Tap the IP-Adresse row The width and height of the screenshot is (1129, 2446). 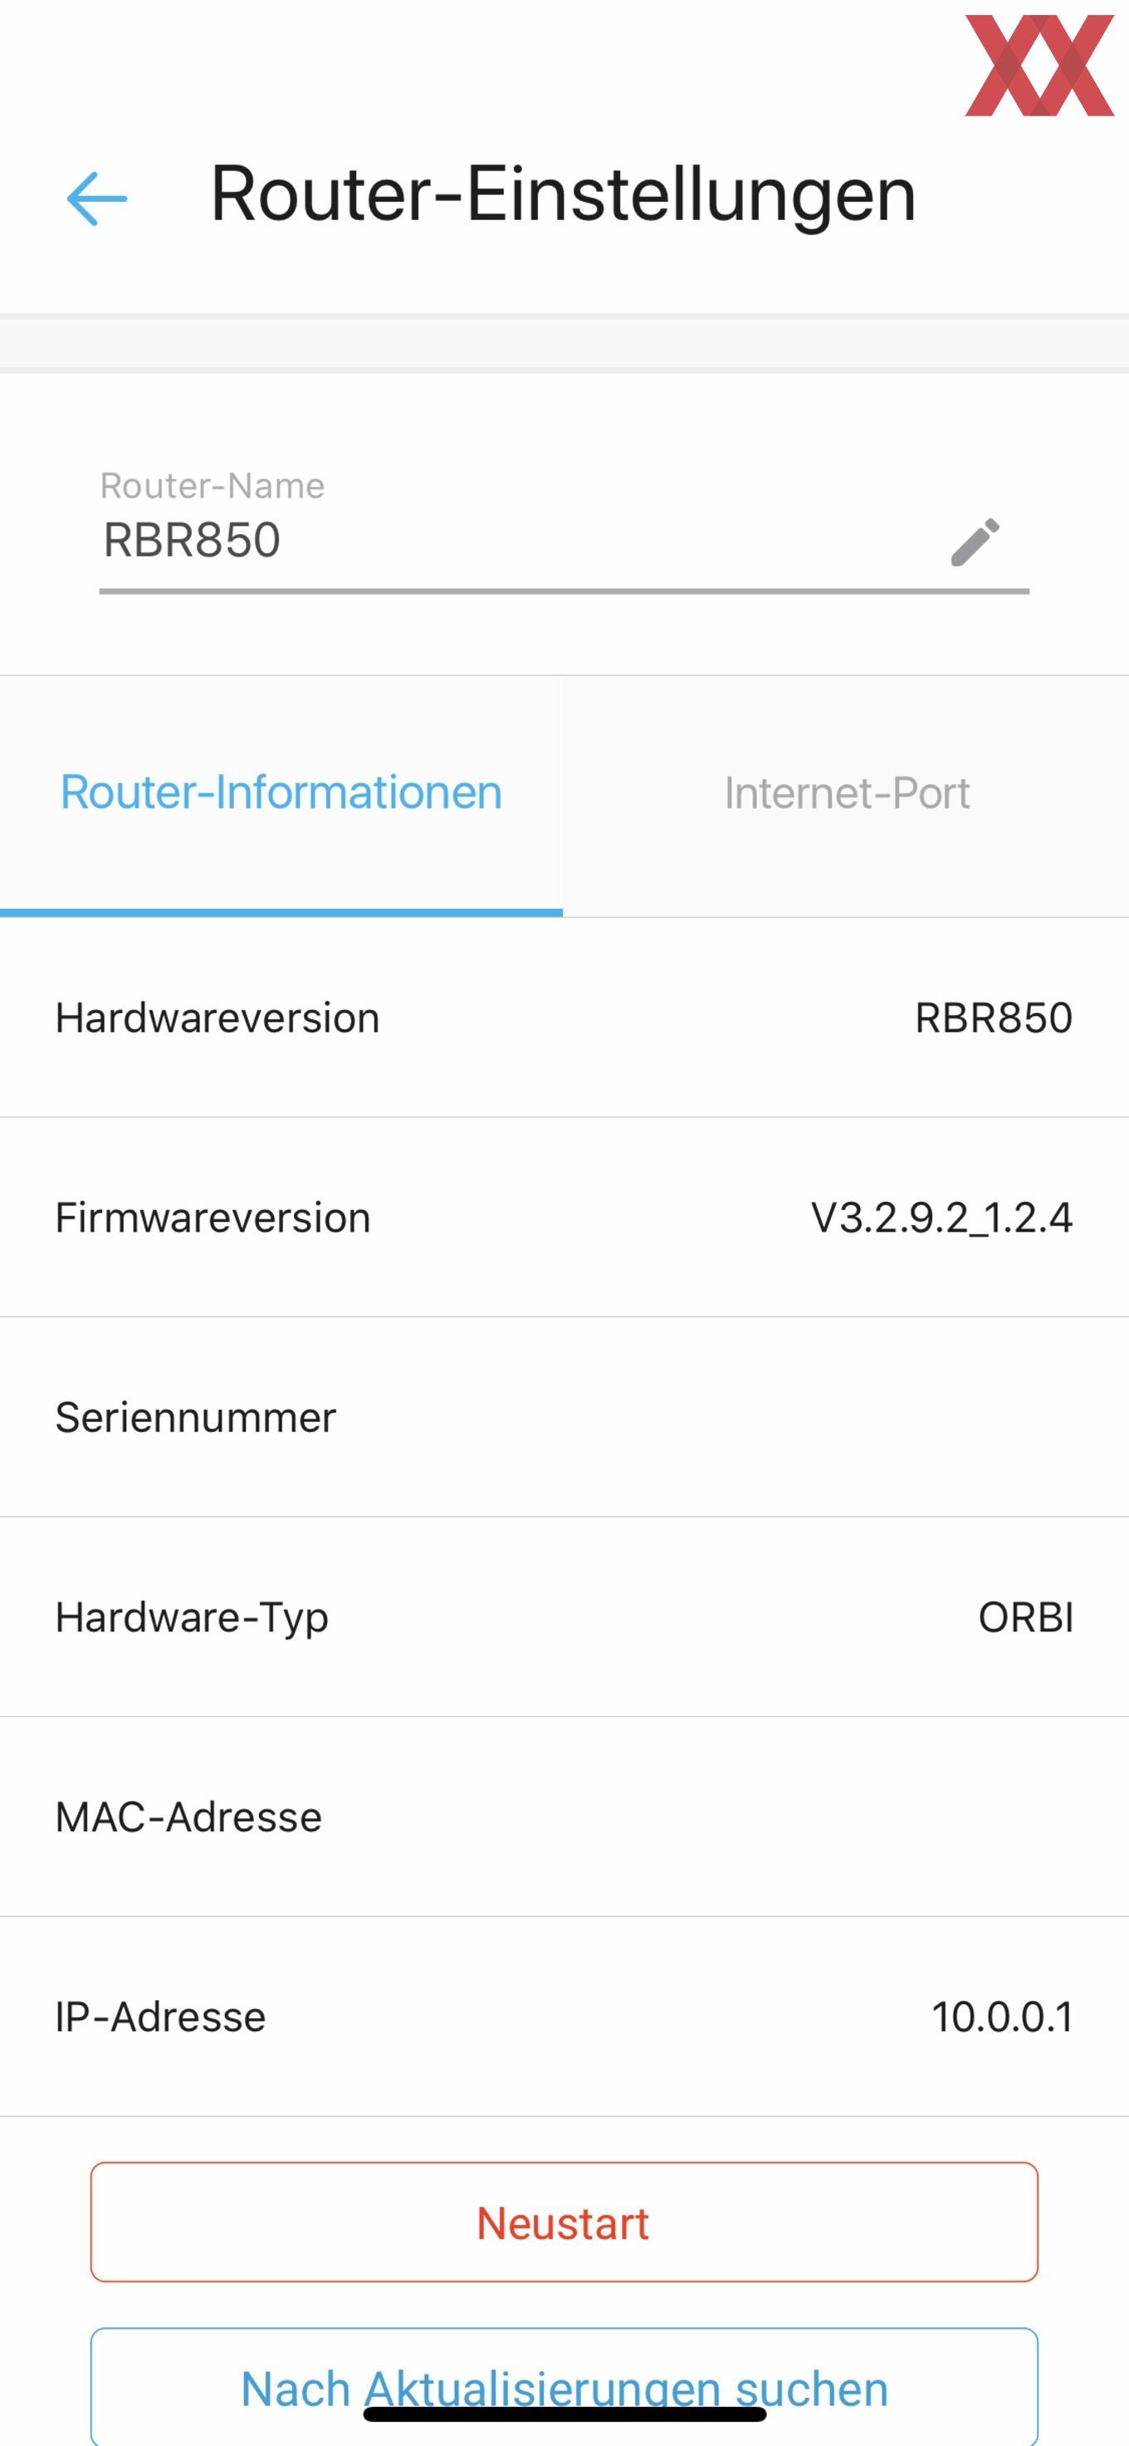pyautogui.click(x=564, y=2017)
